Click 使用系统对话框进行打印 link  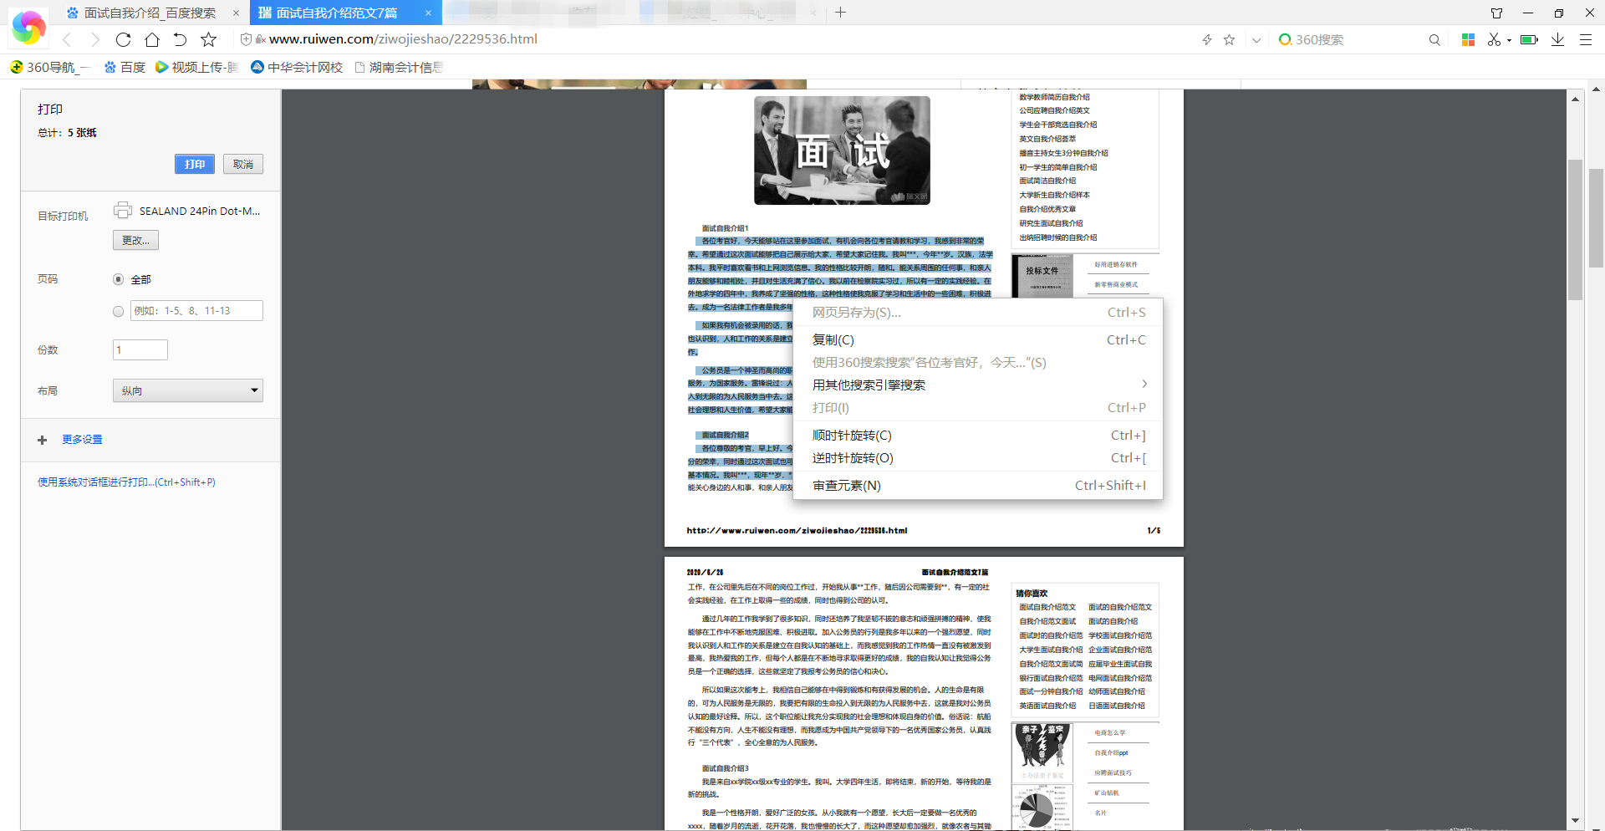126,482
